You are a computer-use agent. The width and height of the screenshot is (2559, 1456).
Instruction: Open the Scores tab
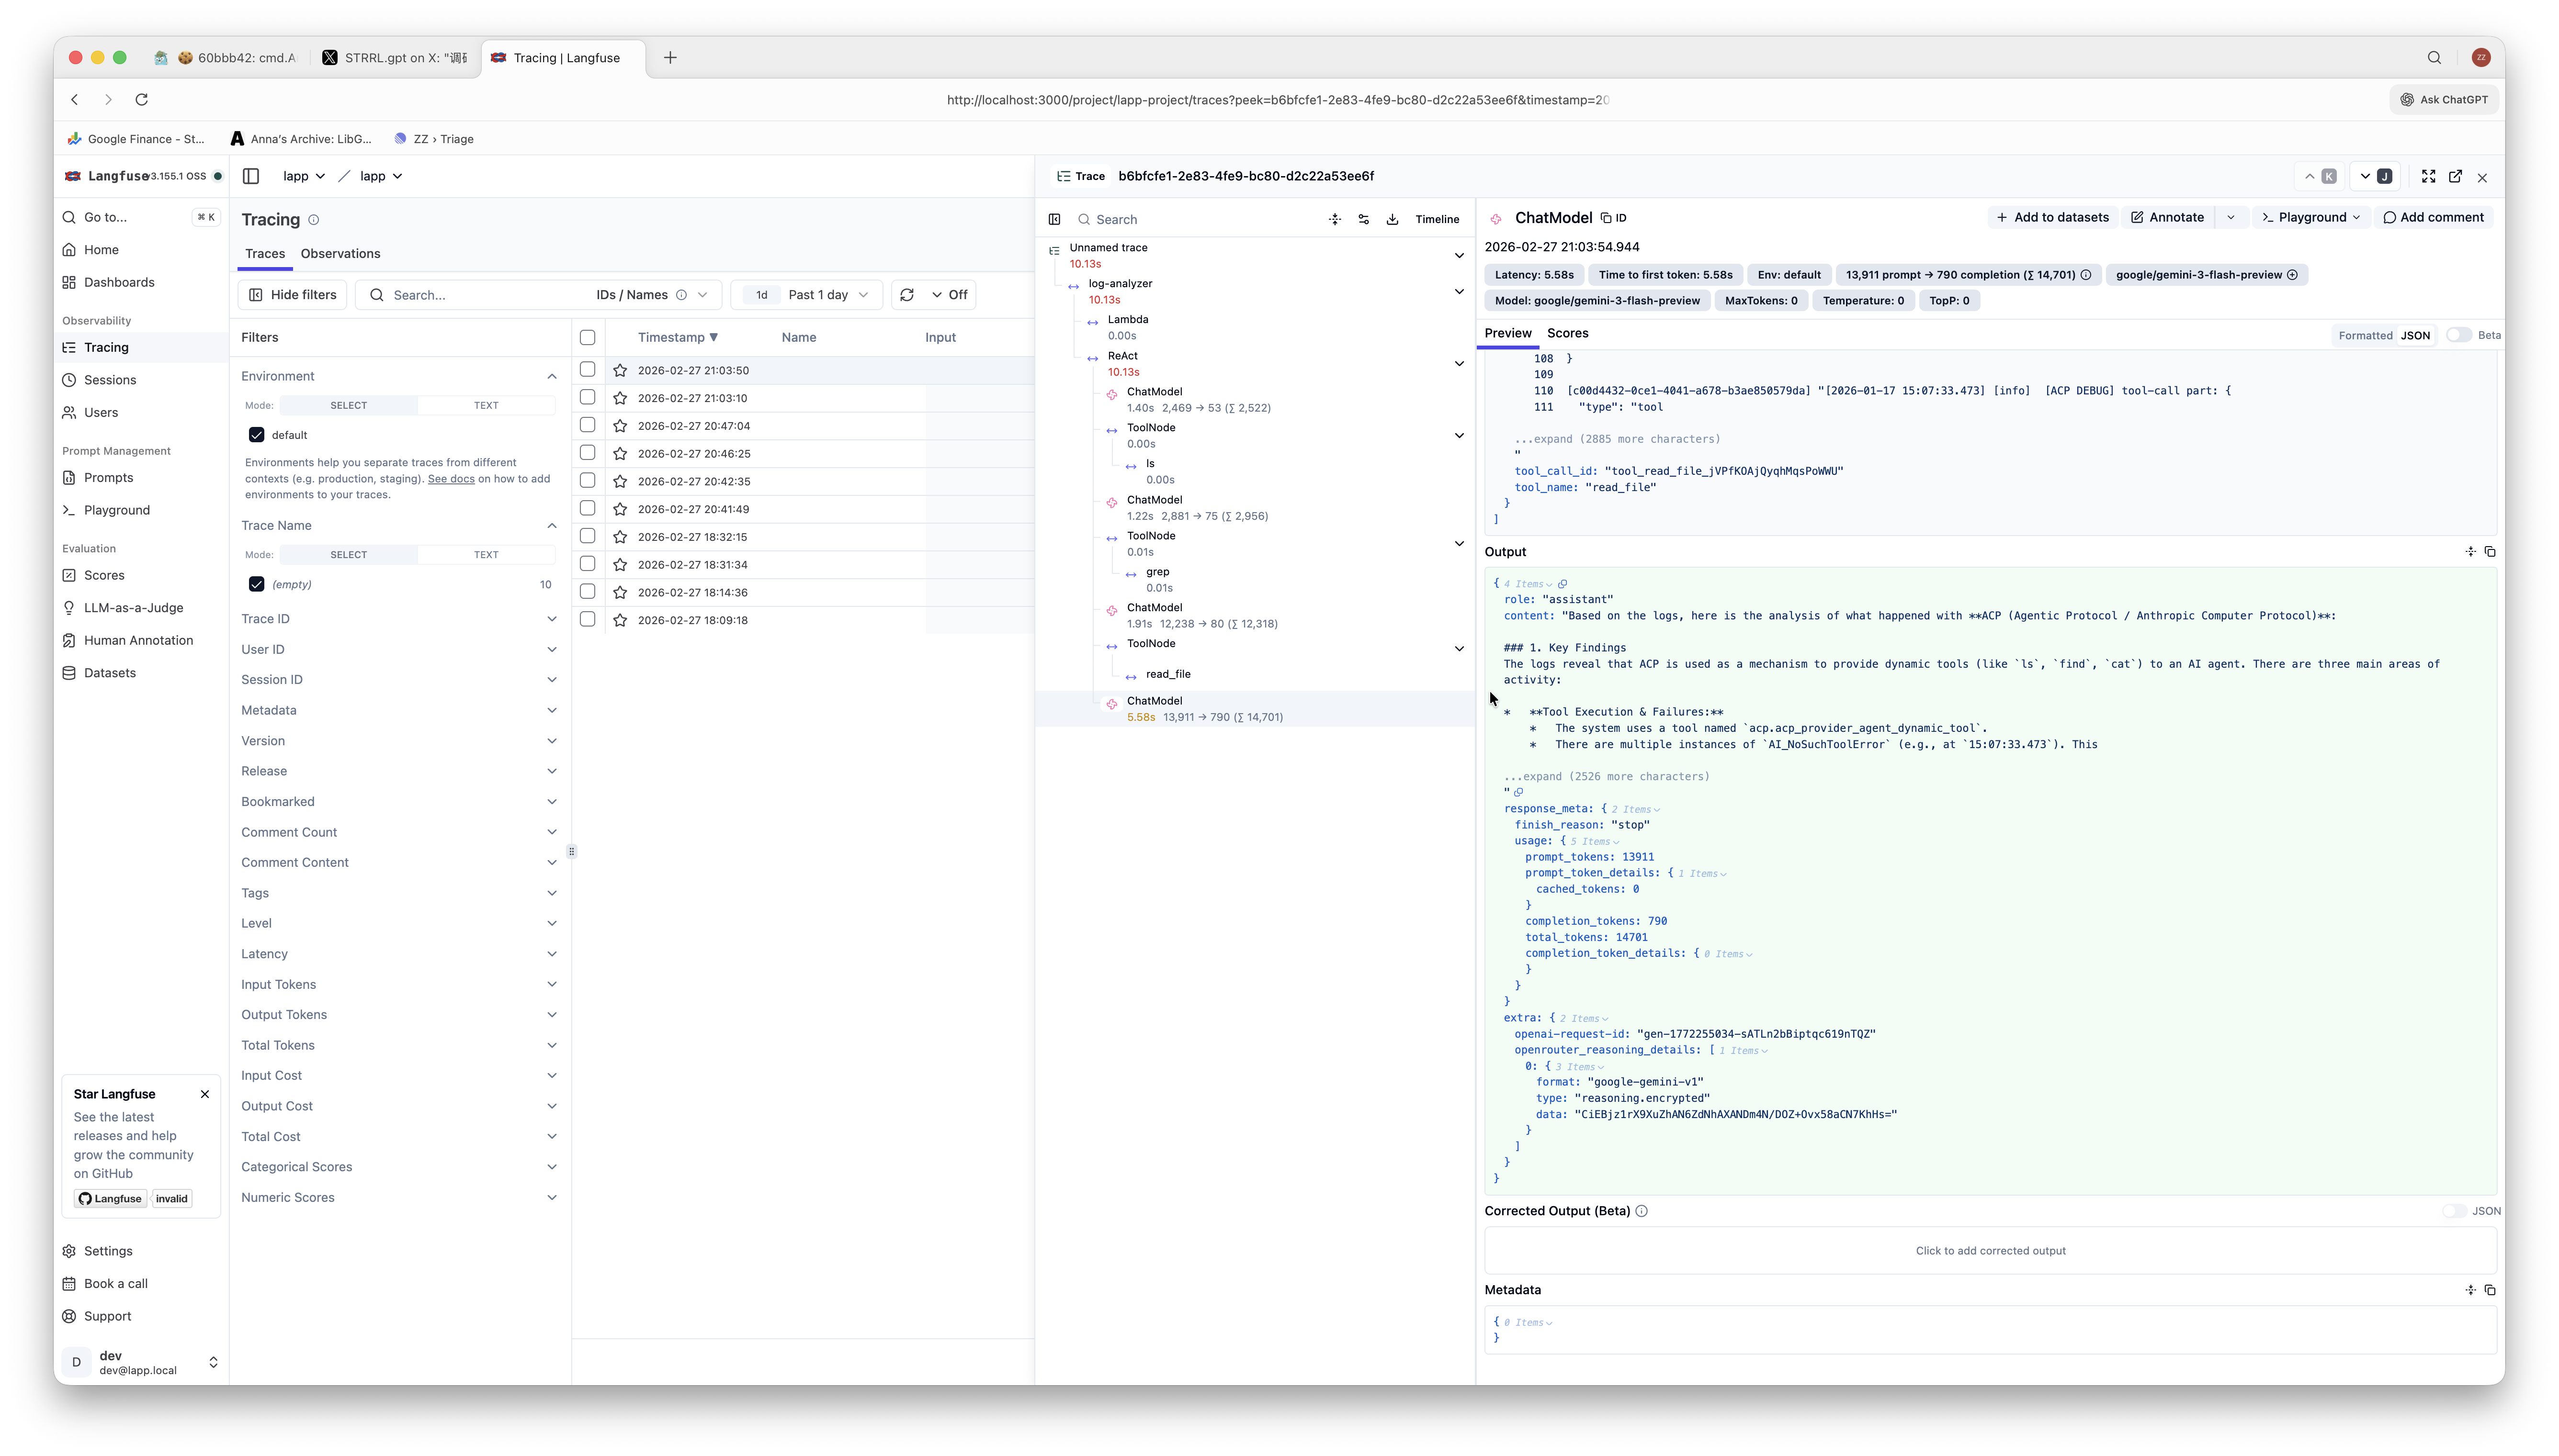[1567, 333]
